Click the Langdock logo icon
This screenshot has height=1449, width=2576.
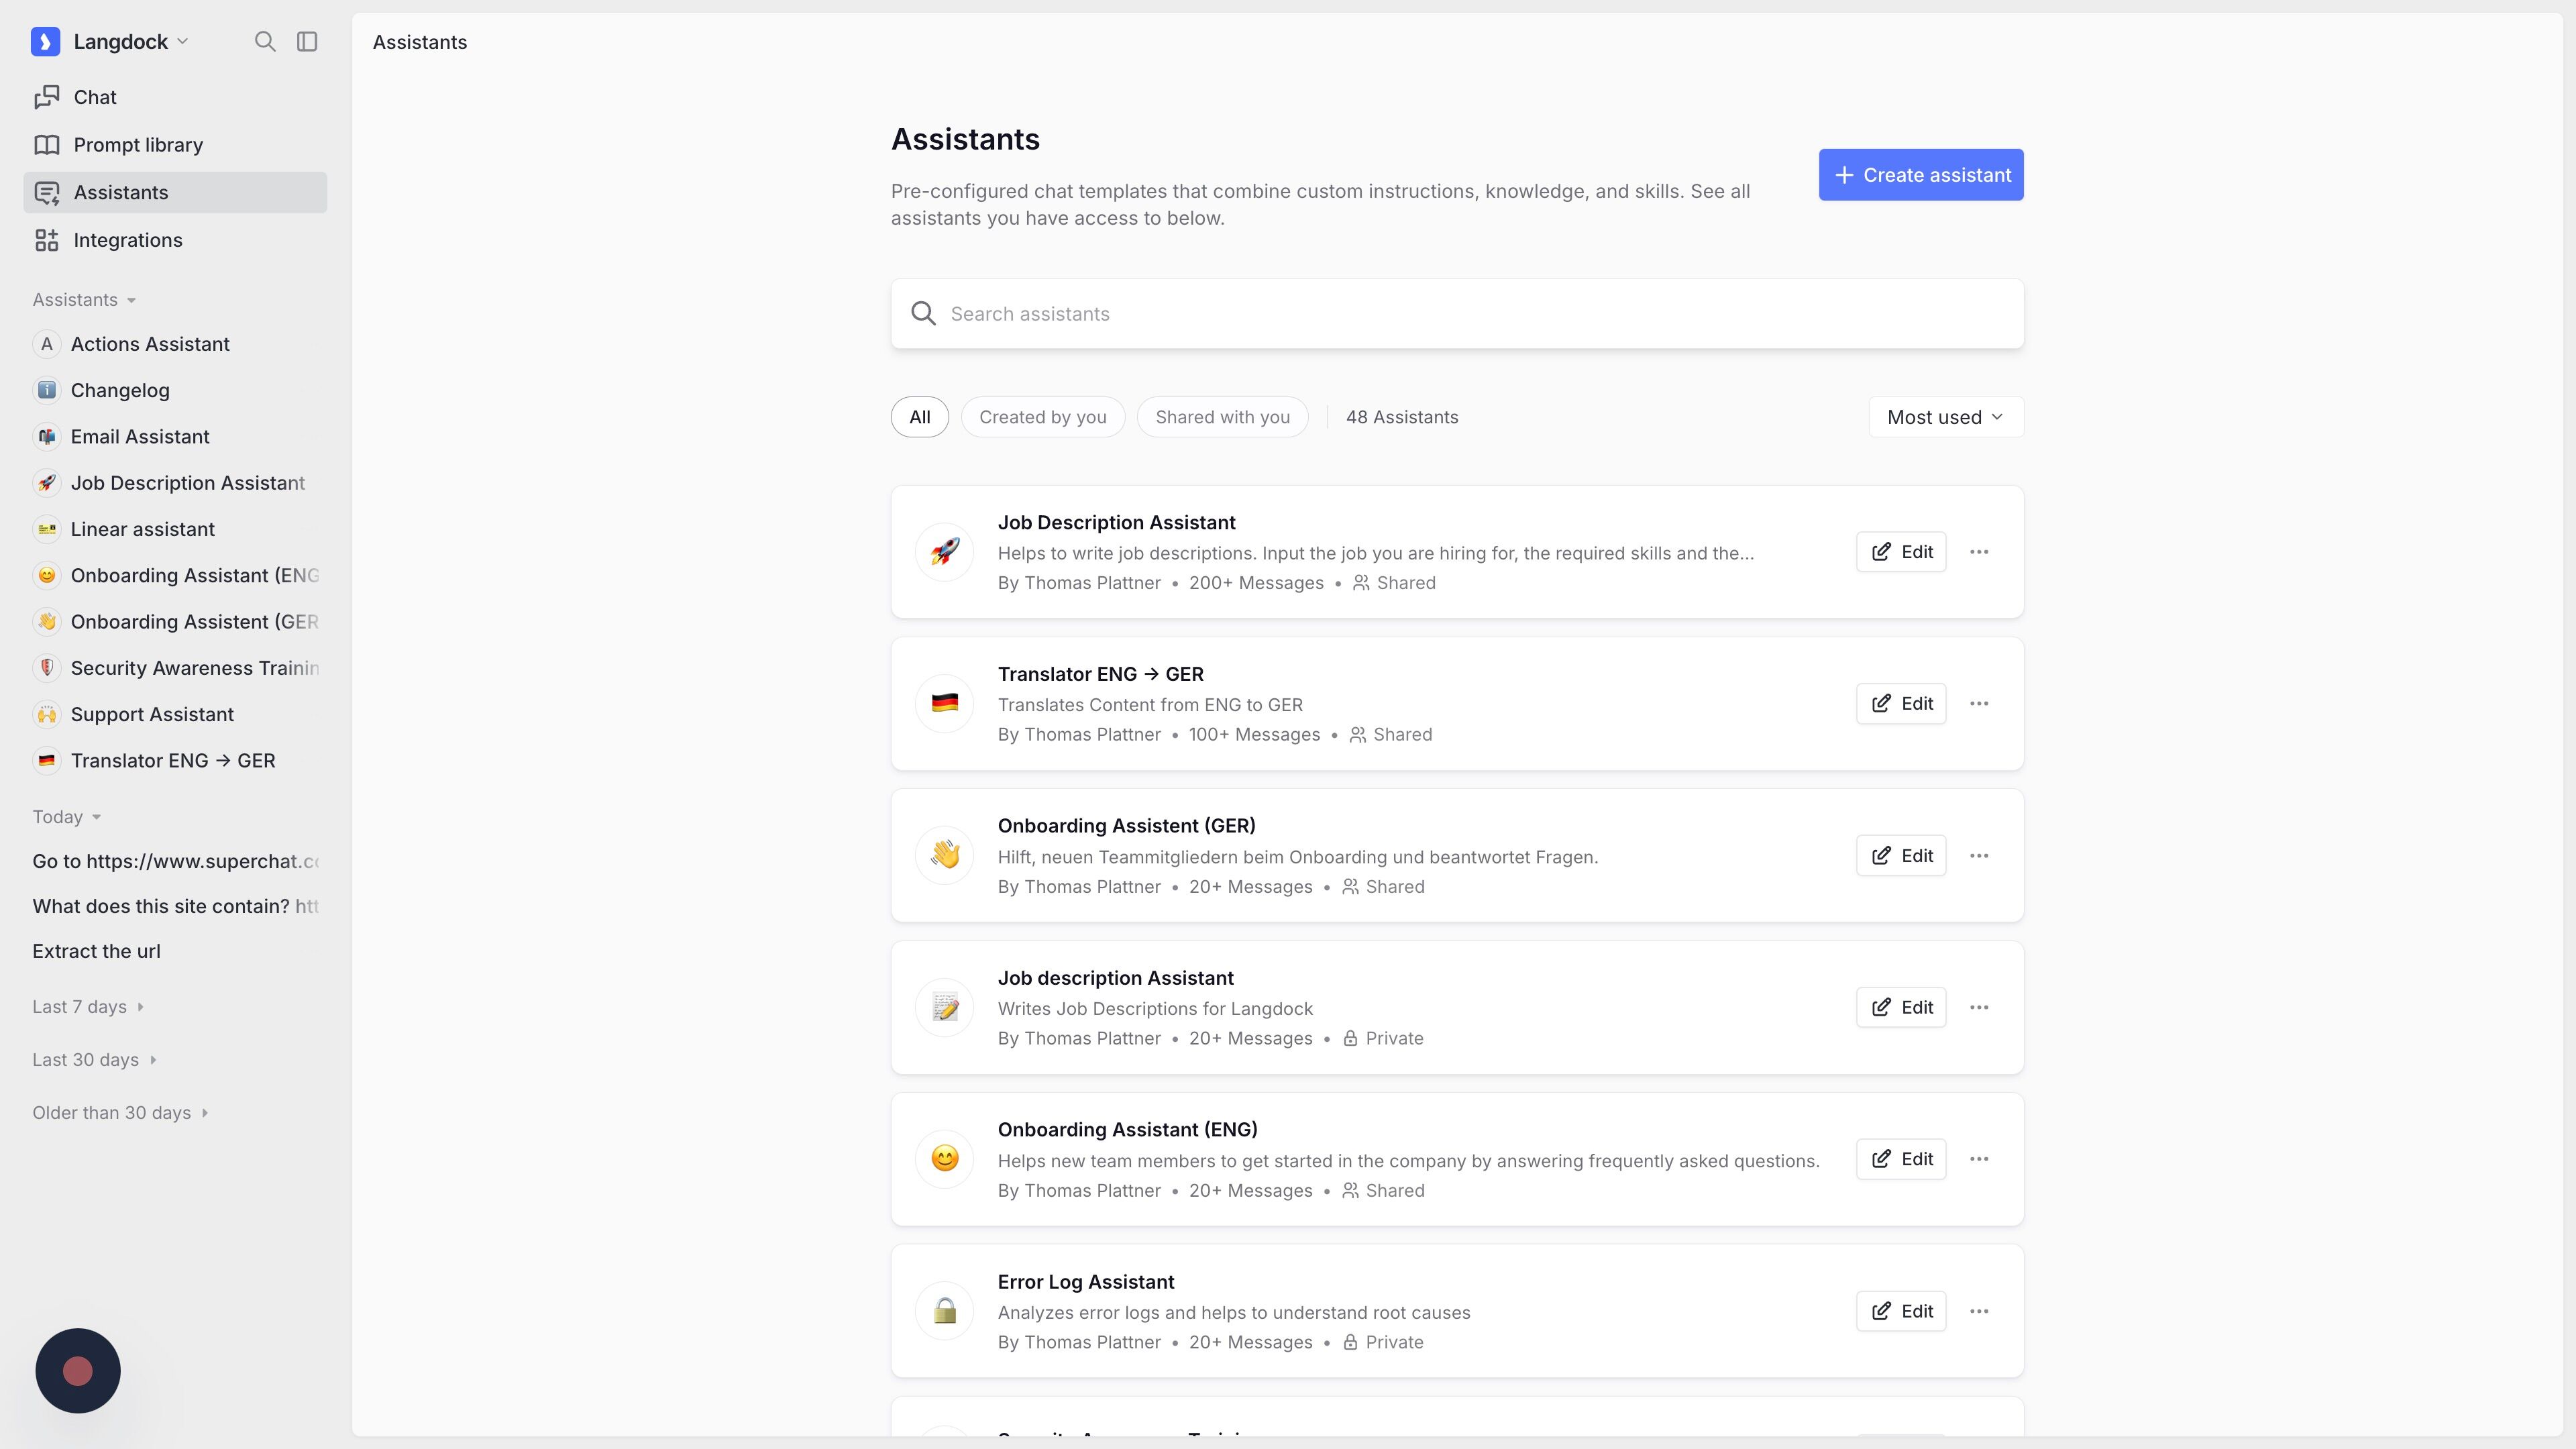[46, 41]
